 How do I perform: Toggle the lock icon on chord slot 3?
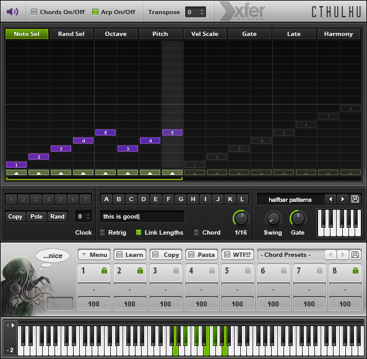tap(176, 270)
